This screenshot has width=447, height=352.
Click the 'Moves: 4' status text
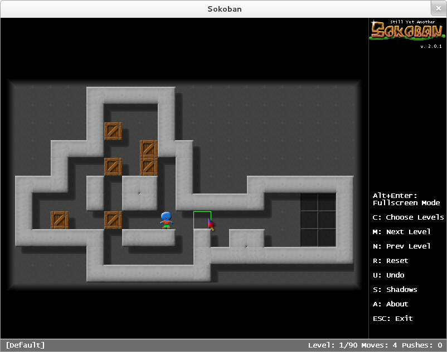point(379,345)
